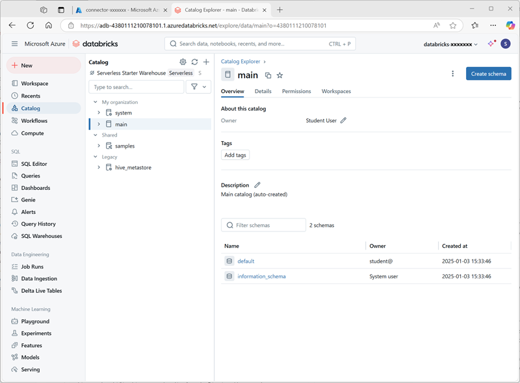Click the Add tags button

(x=235, y=155)
